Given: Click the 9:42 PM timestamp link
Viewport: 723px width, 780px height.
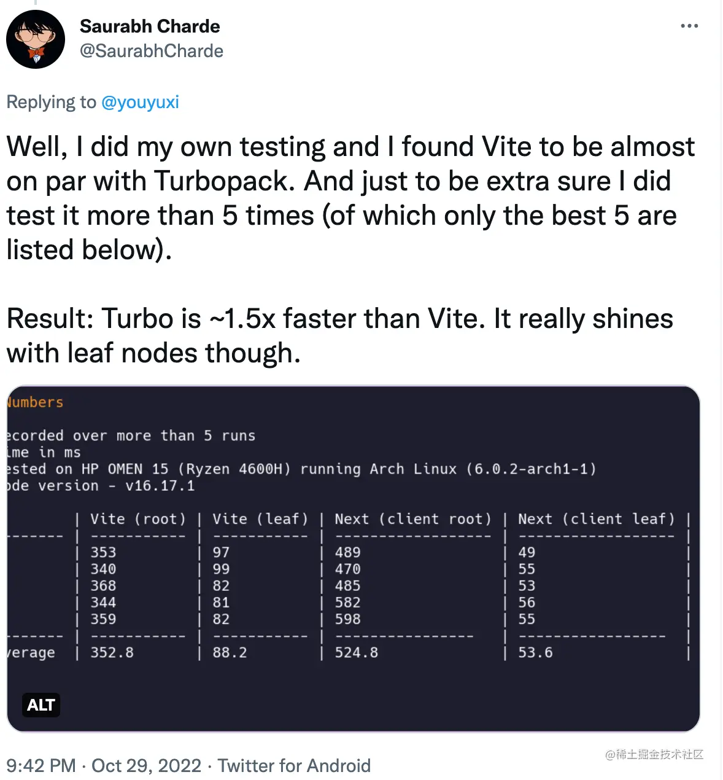Looking at the screenshot, I should tap(40, 766).
